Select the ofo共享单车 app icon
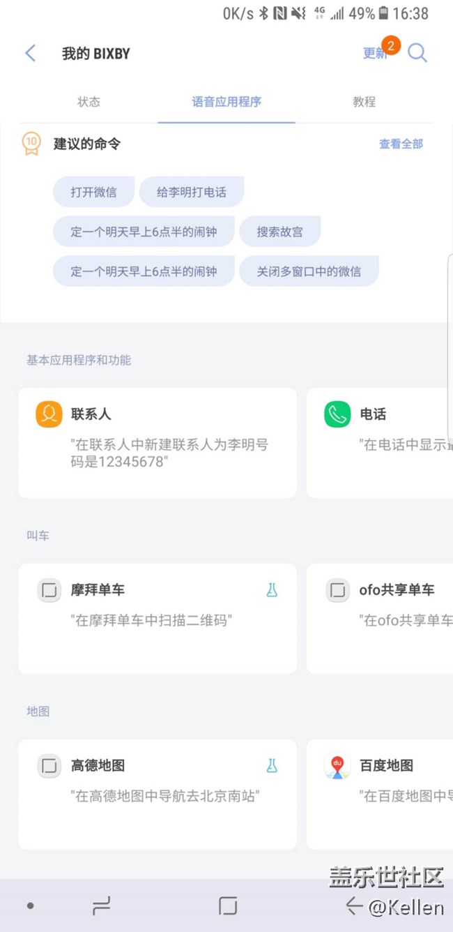This screenshot has height=932, width=453. click(337, 589)
